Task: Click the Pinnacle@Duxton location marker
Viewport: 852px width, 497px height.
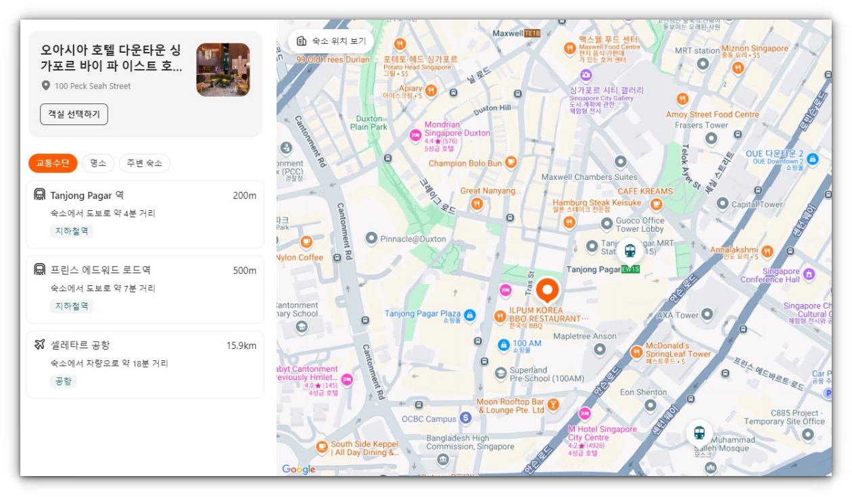Action: 371,238
